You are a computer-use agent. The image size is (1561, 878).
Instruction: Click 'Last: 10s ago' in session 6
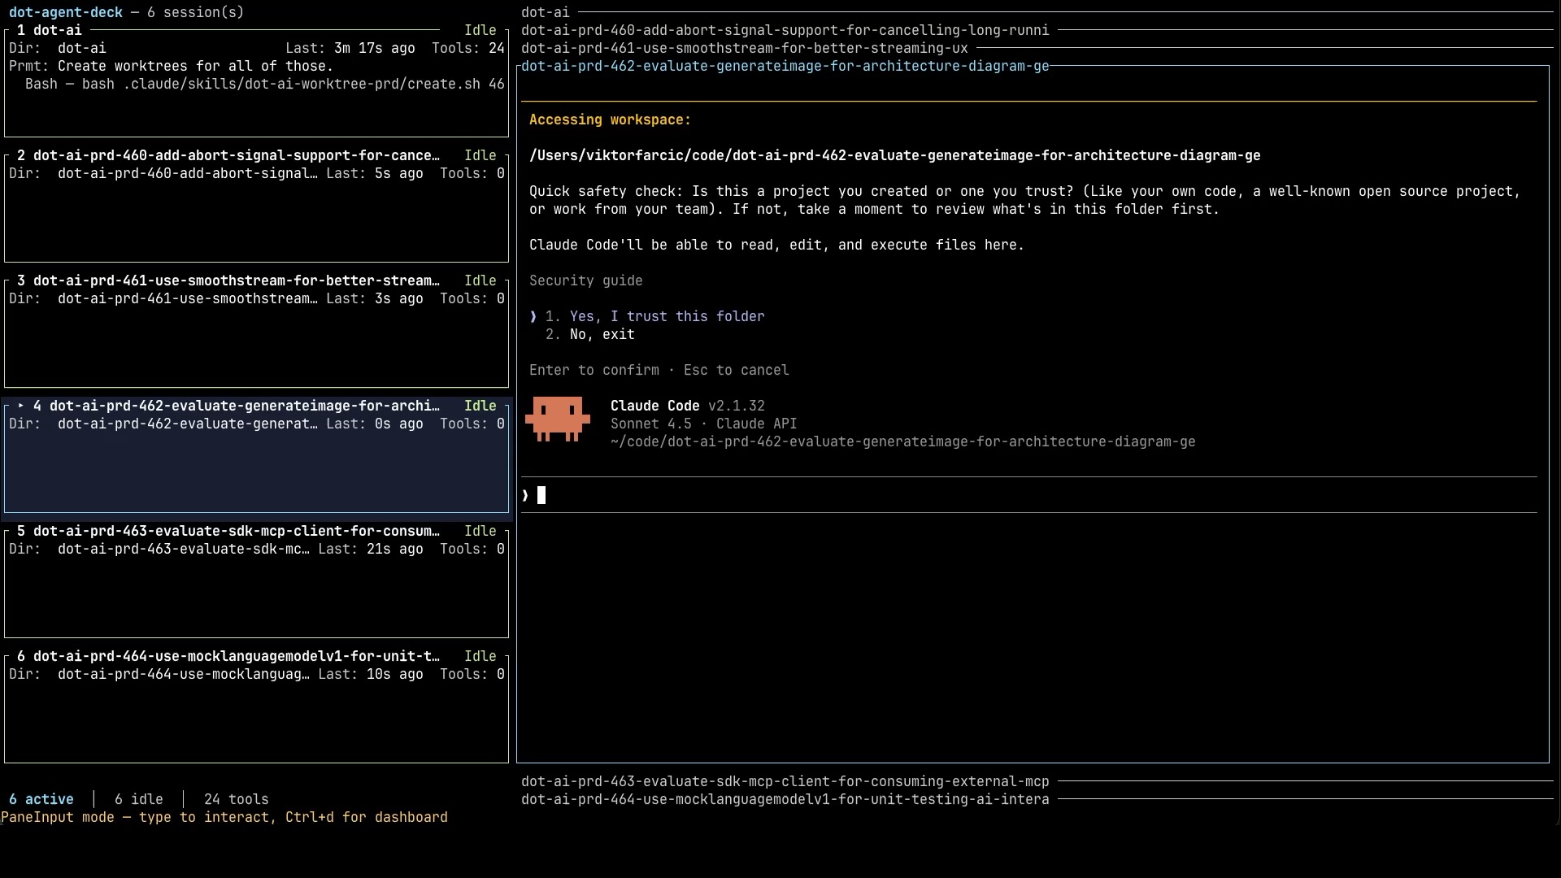coord(371,674)
